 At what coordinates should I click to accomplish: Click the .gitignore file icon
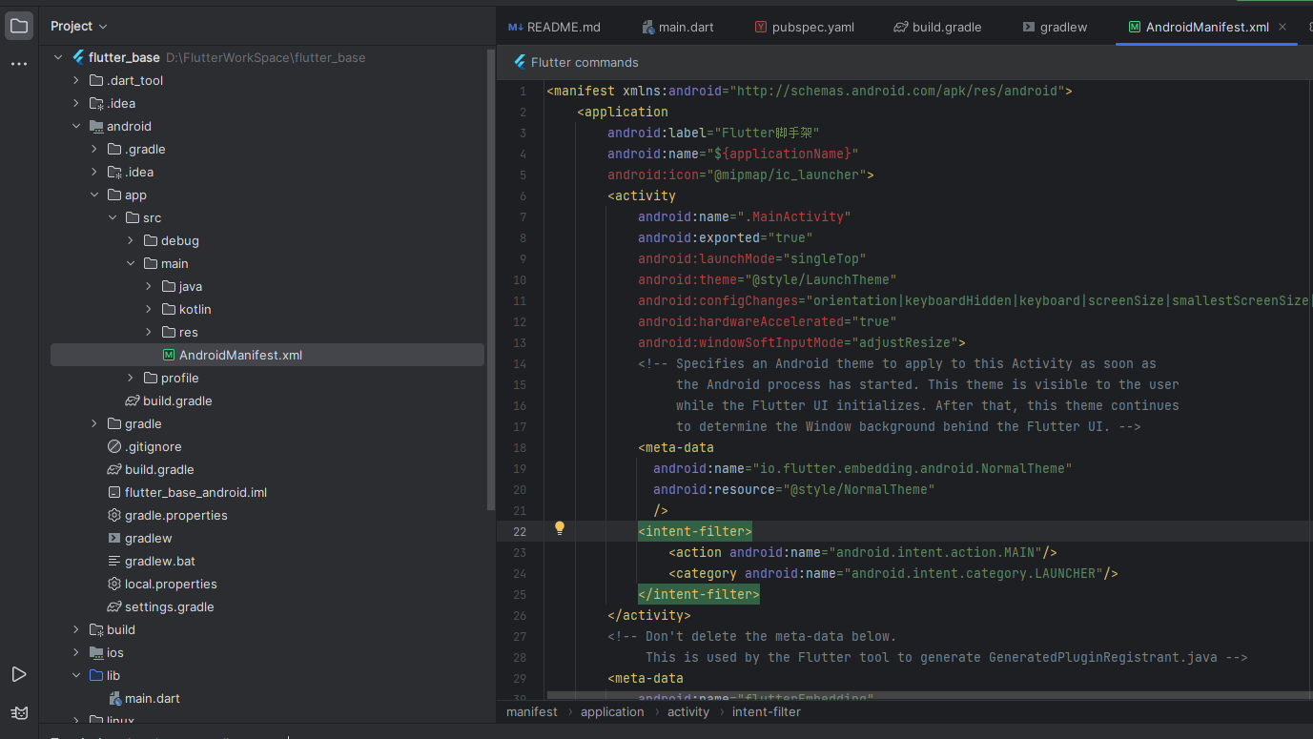114,446
